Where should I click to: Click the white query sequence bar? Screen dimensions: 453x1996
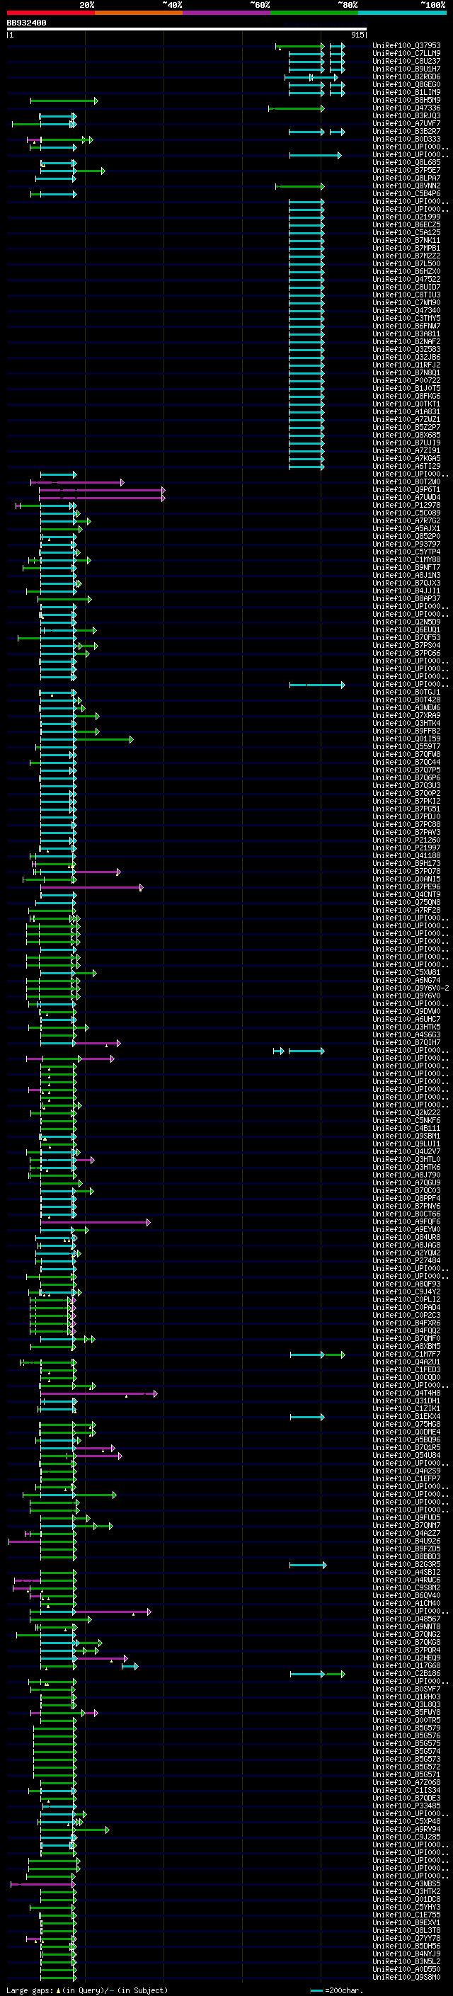(187, 30)
